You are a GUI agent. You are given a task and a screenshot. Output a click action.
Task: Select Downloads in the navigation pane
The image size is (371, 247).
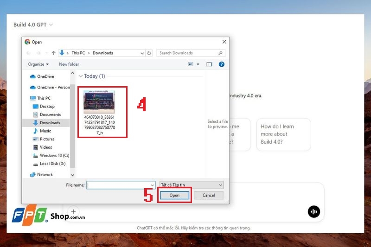(47, 123)
